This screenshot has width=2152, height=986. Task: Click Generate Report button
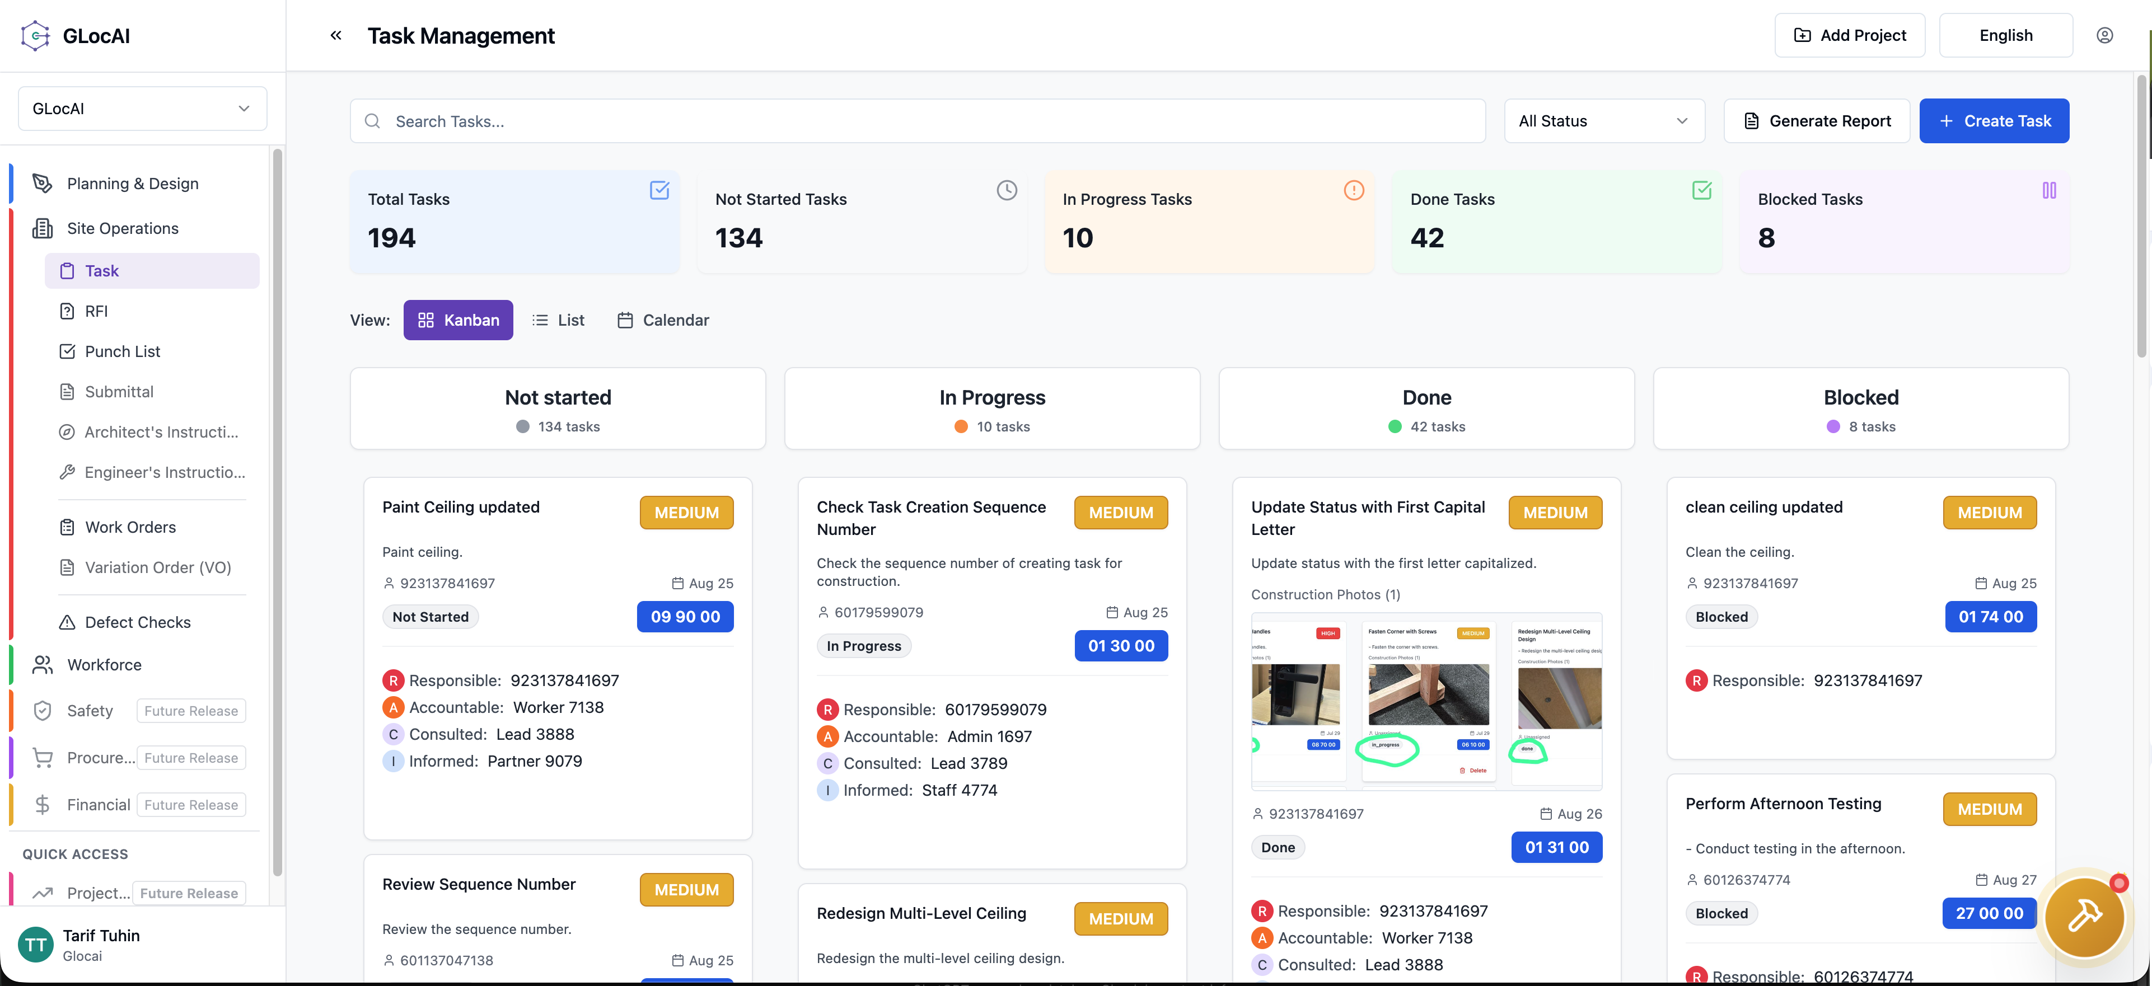(x=1816, y=121)
